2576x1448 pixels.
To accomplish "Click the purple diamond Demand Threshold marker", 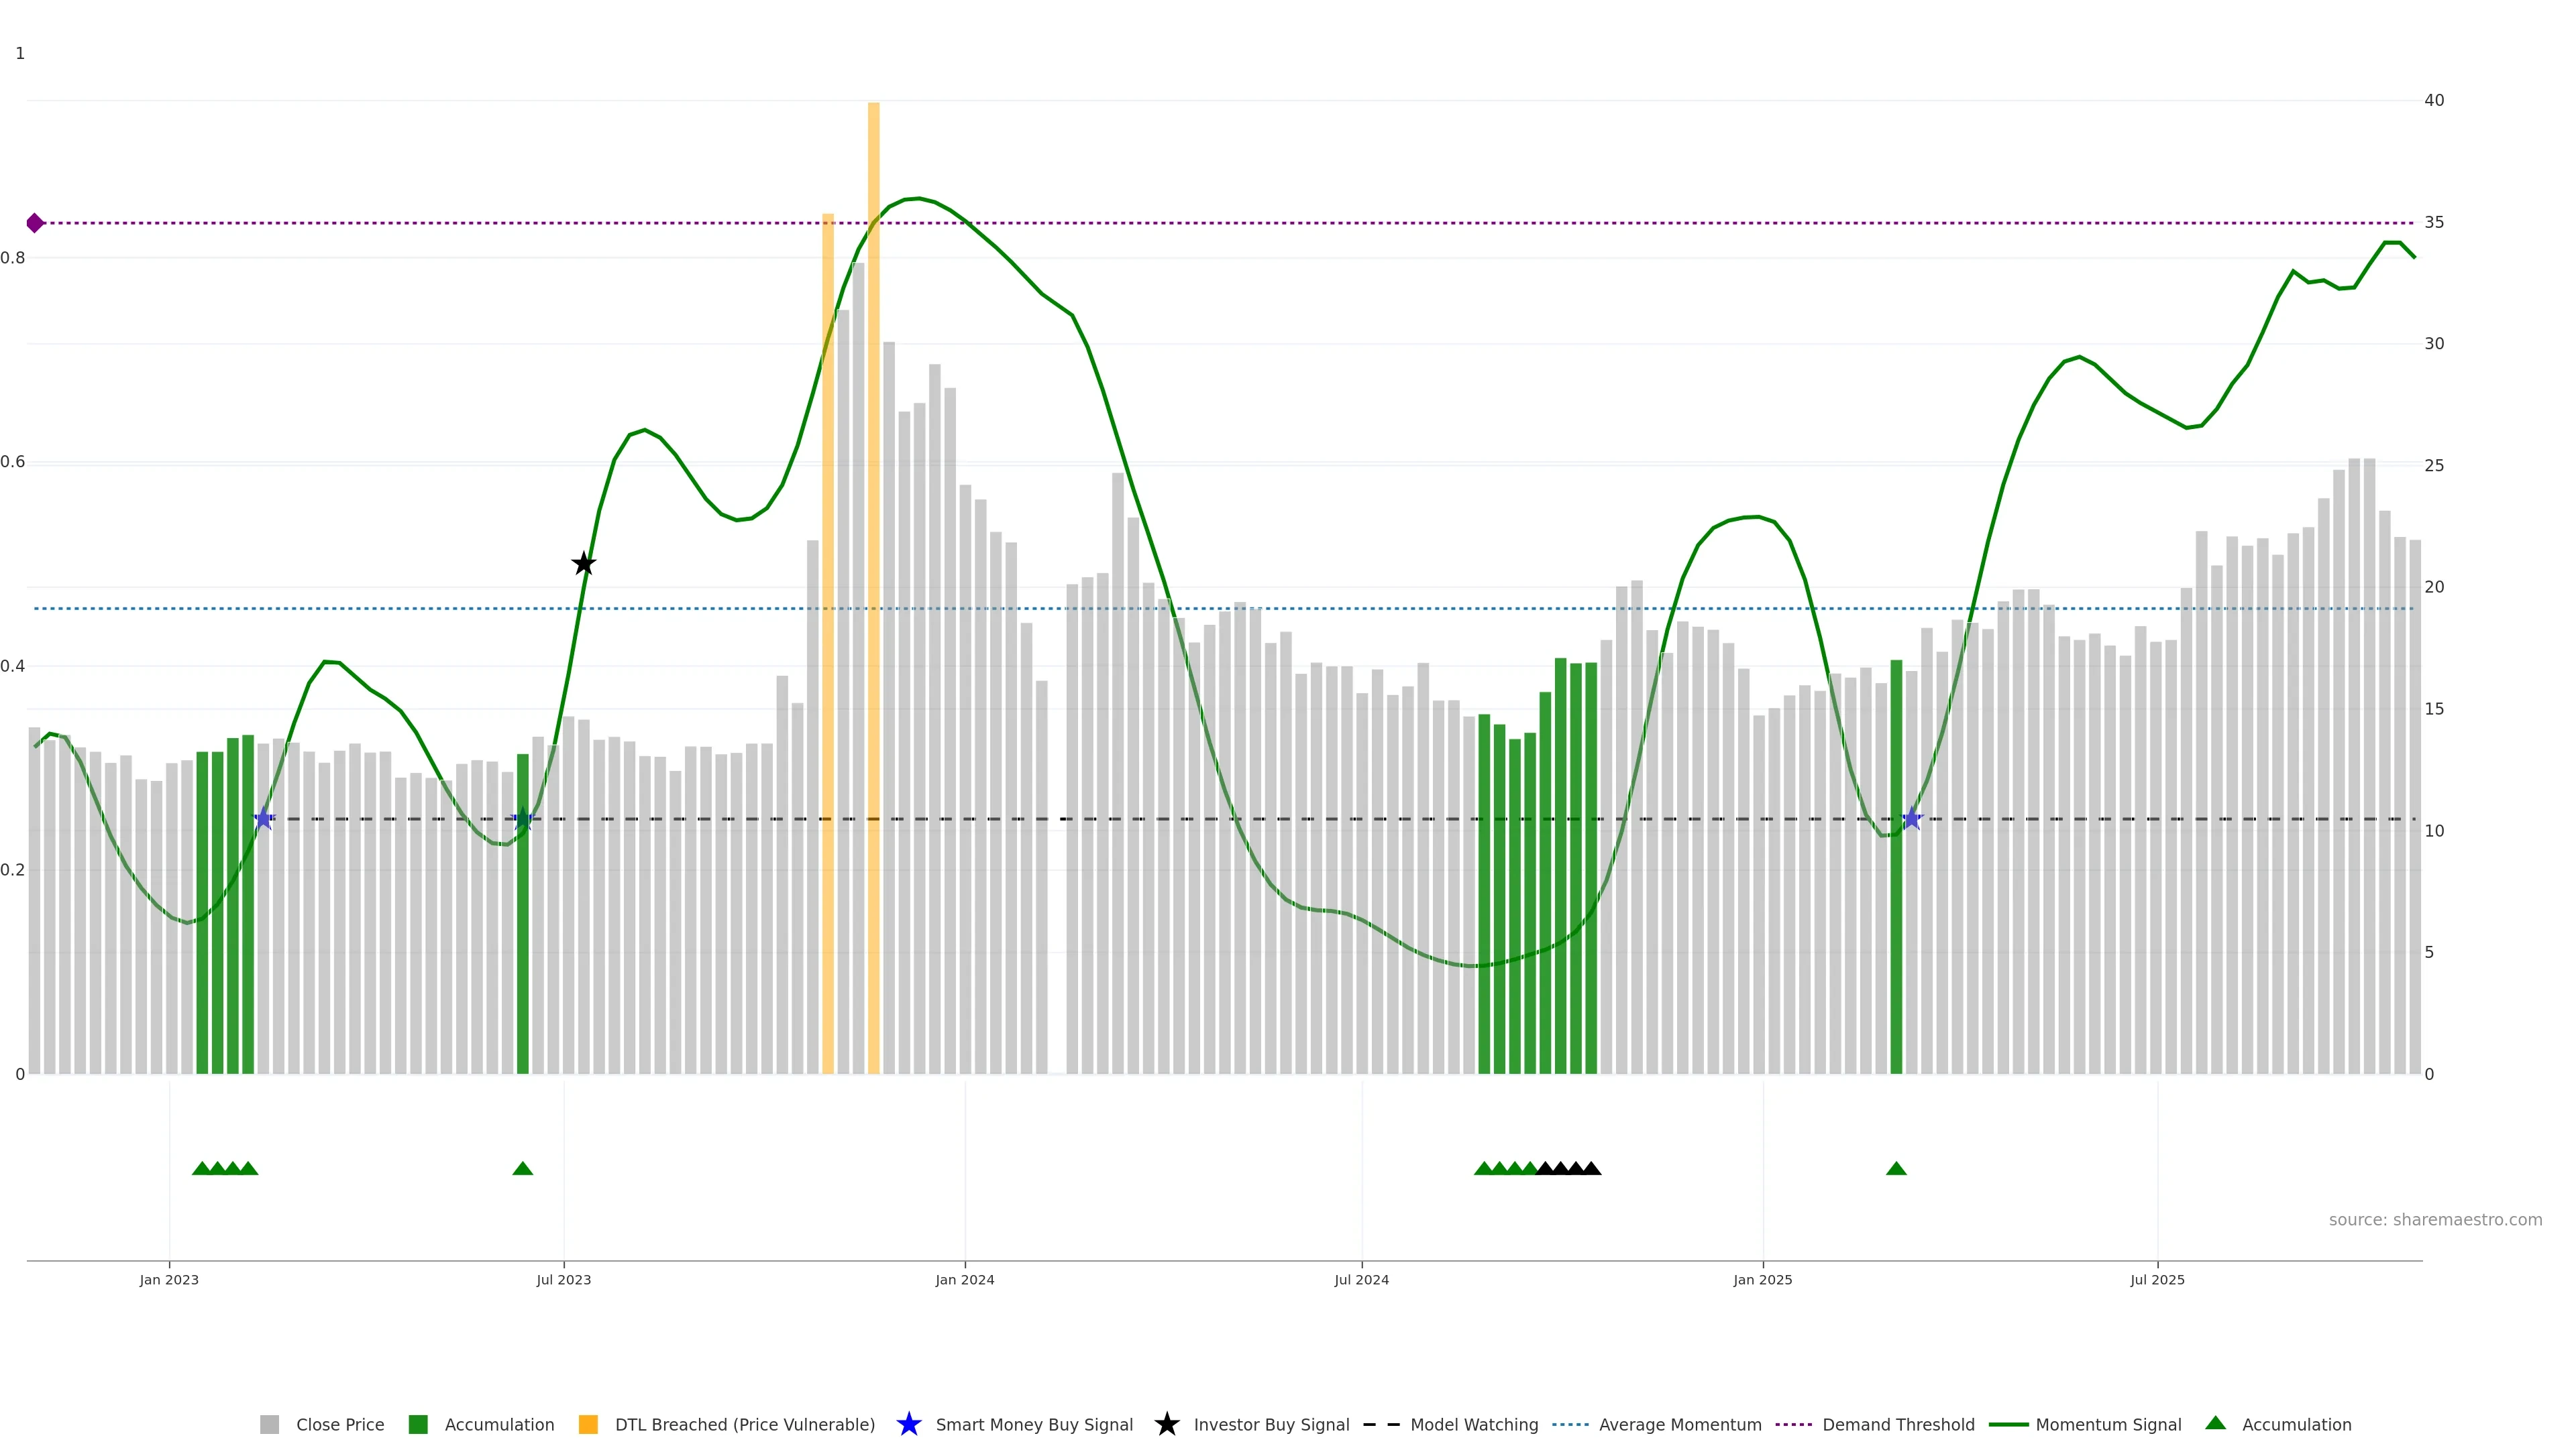I will pyautogui.click(x=35, y=223).
